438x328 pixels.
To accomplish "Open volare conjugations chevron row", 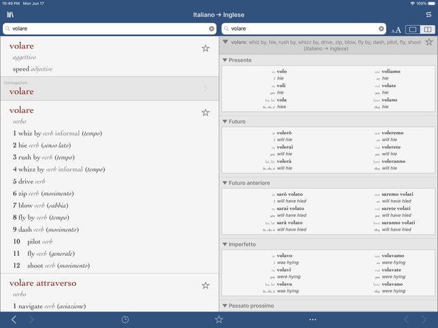I will coord(110,88).
